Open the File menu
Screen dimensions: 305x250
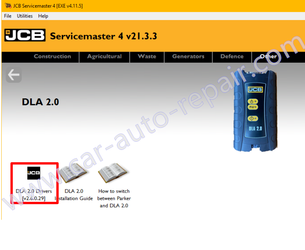click(x=8, y=16)
